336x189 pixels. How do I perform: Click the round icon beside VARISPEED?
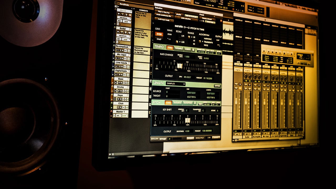[195, 103]
